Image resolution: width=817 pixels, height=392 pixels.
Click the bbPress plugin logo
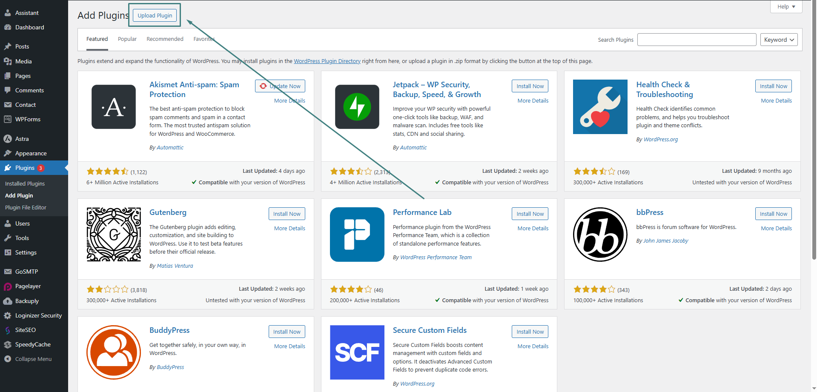600,235
